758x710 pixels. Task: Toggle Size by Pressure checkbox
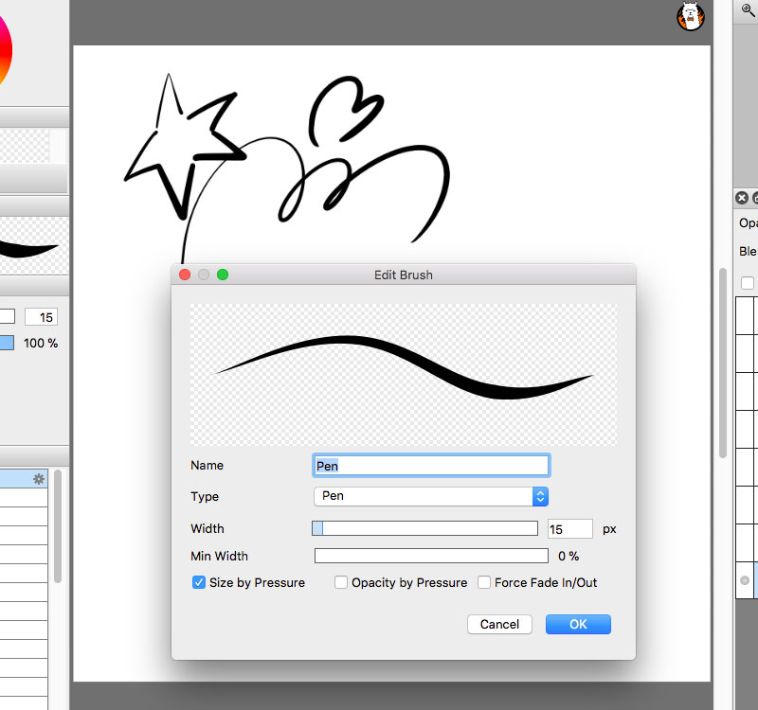point(199,582)
